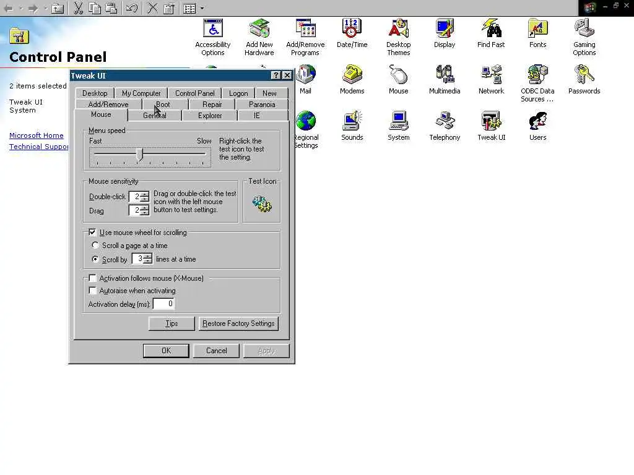Click the Double-click value field

[134, 197]
